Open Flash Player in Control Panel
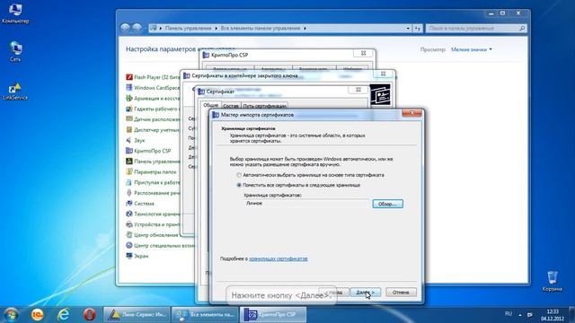This screenshot has width=575, height=323. click(x=154, y=77)
